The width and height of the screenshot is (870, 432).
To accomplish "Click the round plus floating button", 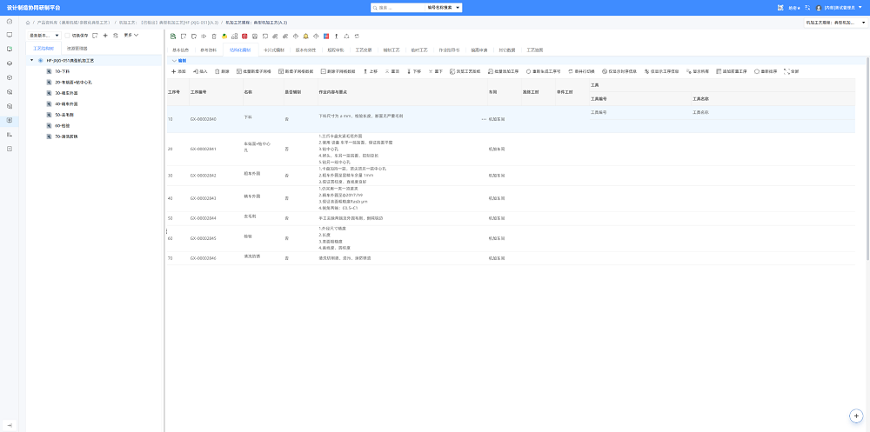I will [857, 415].
